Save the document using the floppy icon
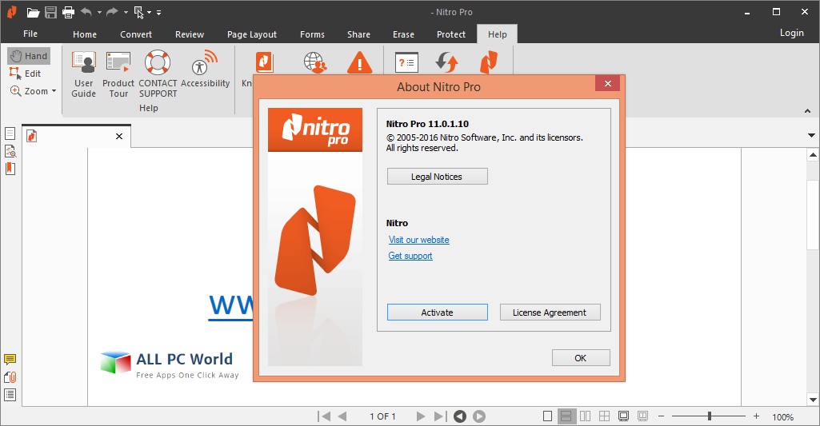The image size is (820, 426). click(x=50, y=12)
